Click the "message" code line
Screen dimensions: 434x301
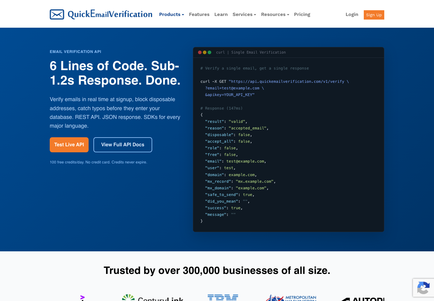tap(220, 215)
